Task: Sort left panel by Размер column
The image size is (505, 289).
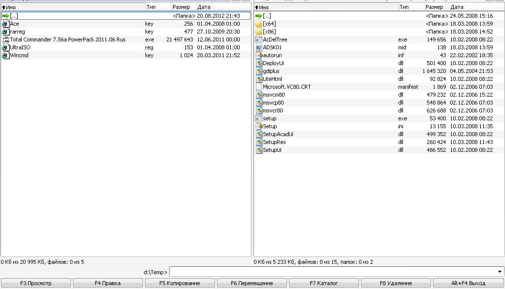Action: tap(183, 7)
